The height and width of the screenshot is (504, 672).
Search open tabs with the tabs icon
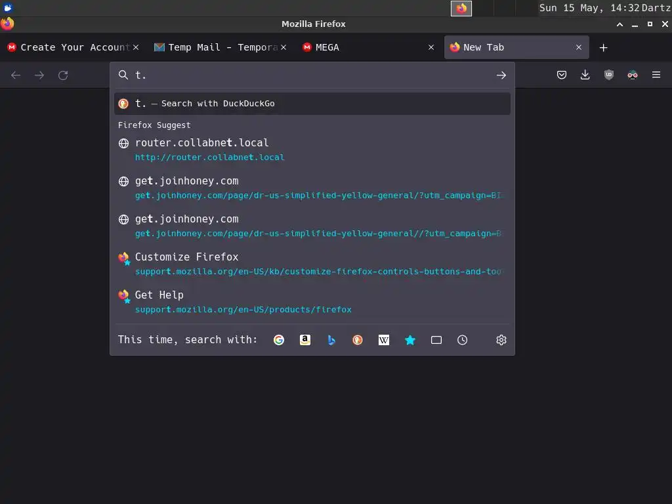pyautogui.click(x=436, y=340)
